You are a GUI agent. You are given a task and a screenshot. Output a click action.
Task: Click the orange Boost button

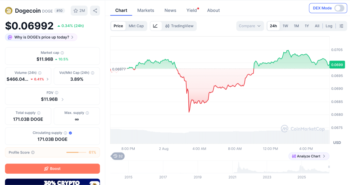[52, 169]
